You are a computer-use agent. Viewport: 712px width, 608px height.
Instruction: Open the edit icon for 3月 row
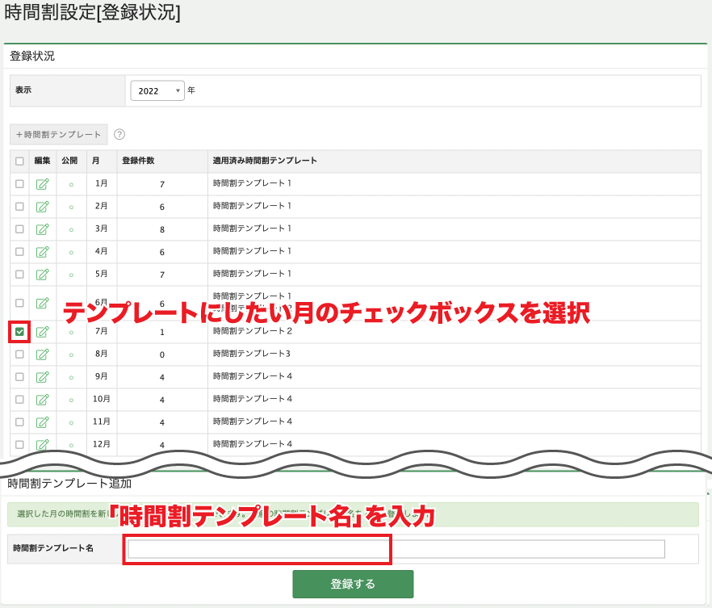(x=42, y=229)
